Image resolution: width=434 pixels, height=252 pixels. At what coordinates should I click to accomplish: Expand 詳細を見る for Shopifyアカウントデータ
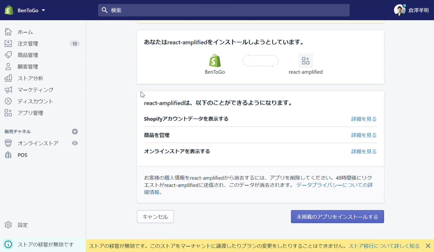[364, 119]
